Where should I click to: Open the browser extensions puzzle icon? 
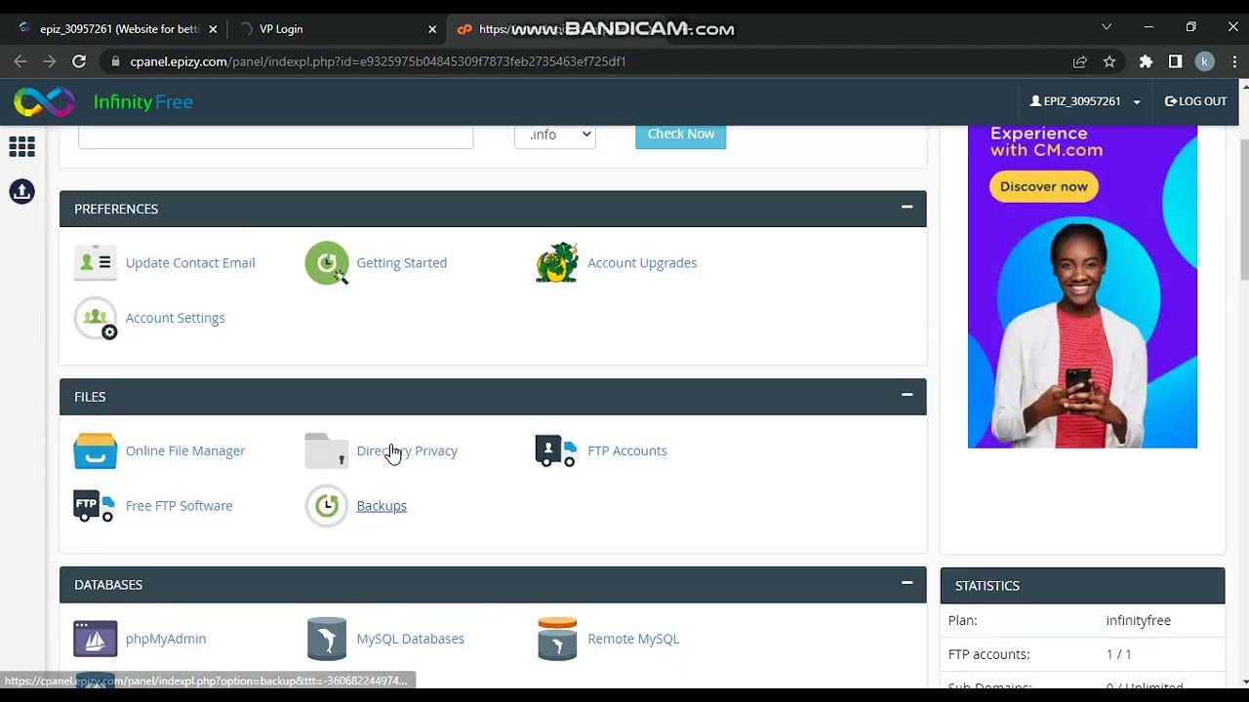1146,61
